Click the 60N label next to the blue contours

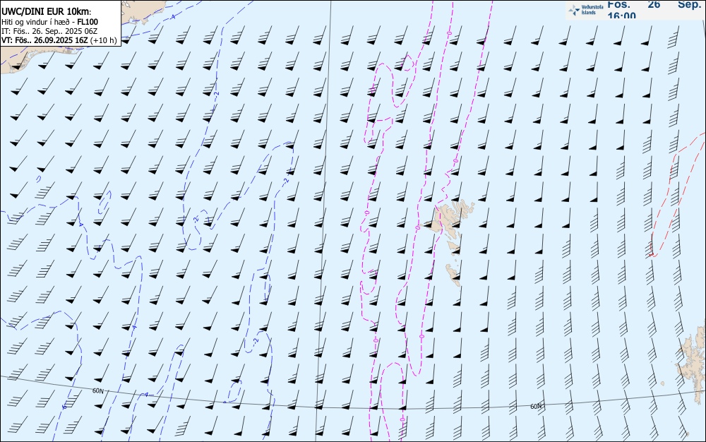click(97, 390)
